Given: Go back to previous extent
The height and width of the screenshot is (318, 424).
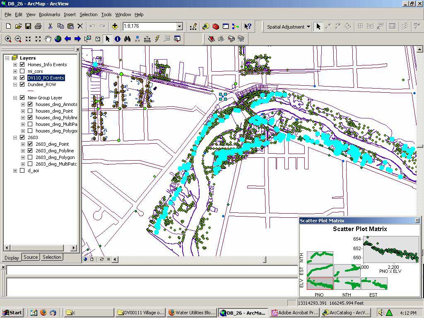Looking at the screenshot, I should tap(68, 39).
